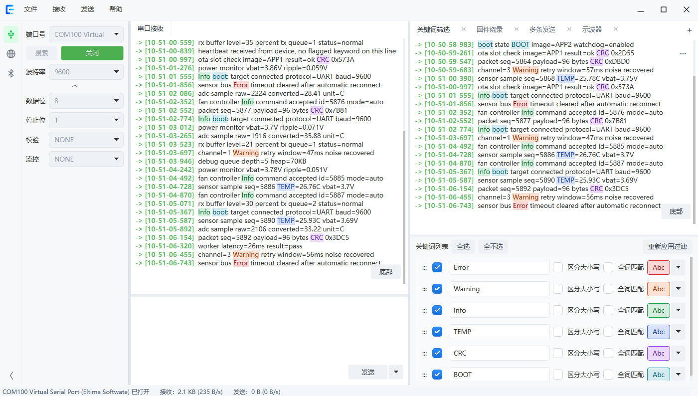The width and height of the screenshot is (698, 396).
Task: Click the drag handle of the BOOT keyword
Action: point(424,375)
